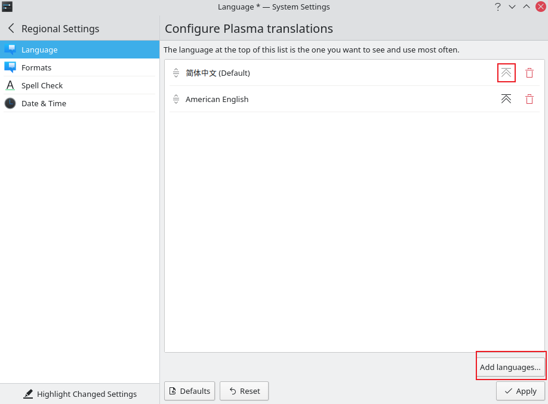This screenshot has height=404, width=548.
Task: Remove American English using trash icon
Action: tap(529, 99)
